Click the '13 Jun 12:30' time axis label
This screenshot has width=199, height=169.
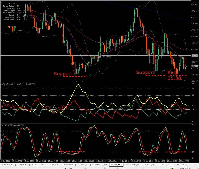pos(101,161)
